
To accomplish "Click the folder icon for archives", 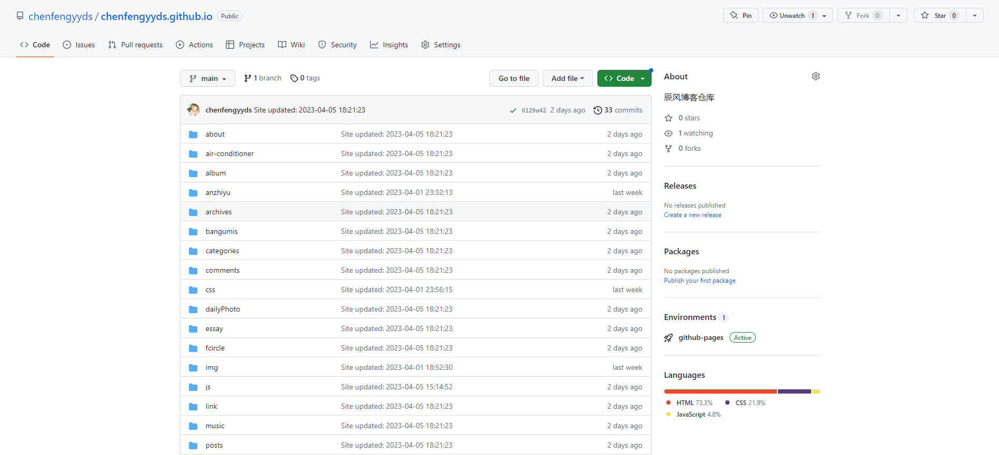I will 193,212.
